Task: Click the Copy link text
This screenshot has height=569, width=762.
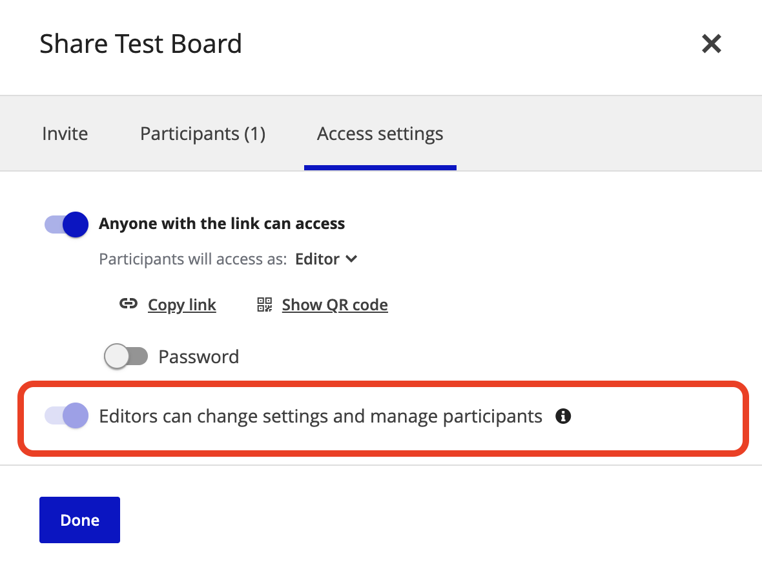Action: (181, 304)
